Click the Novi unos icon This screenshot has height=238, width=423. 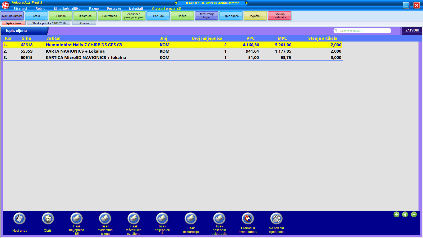(x=19, y=219)
